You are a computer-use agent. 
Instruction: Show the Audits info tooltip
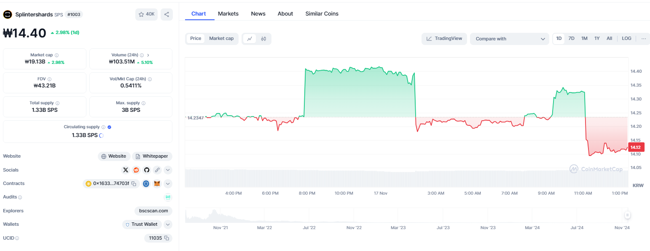coord(20,197)
